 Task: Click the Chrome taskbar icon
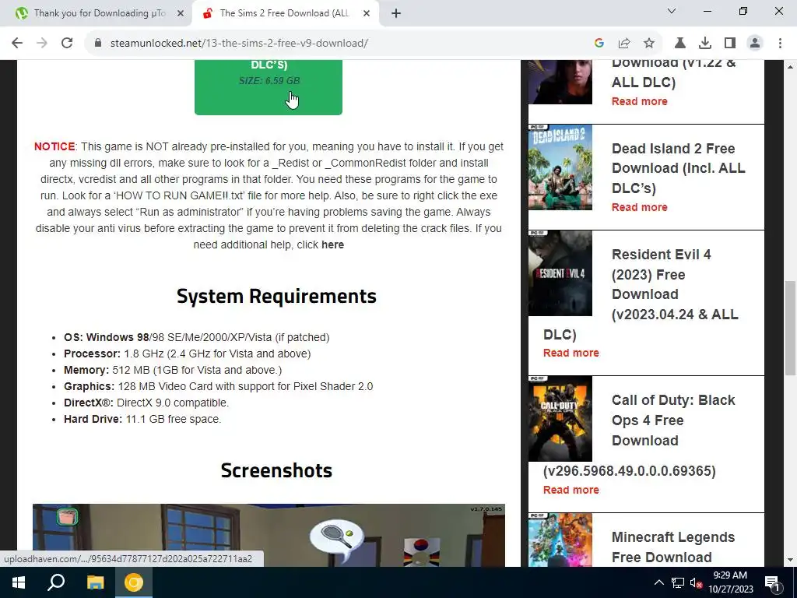(134, 582)
